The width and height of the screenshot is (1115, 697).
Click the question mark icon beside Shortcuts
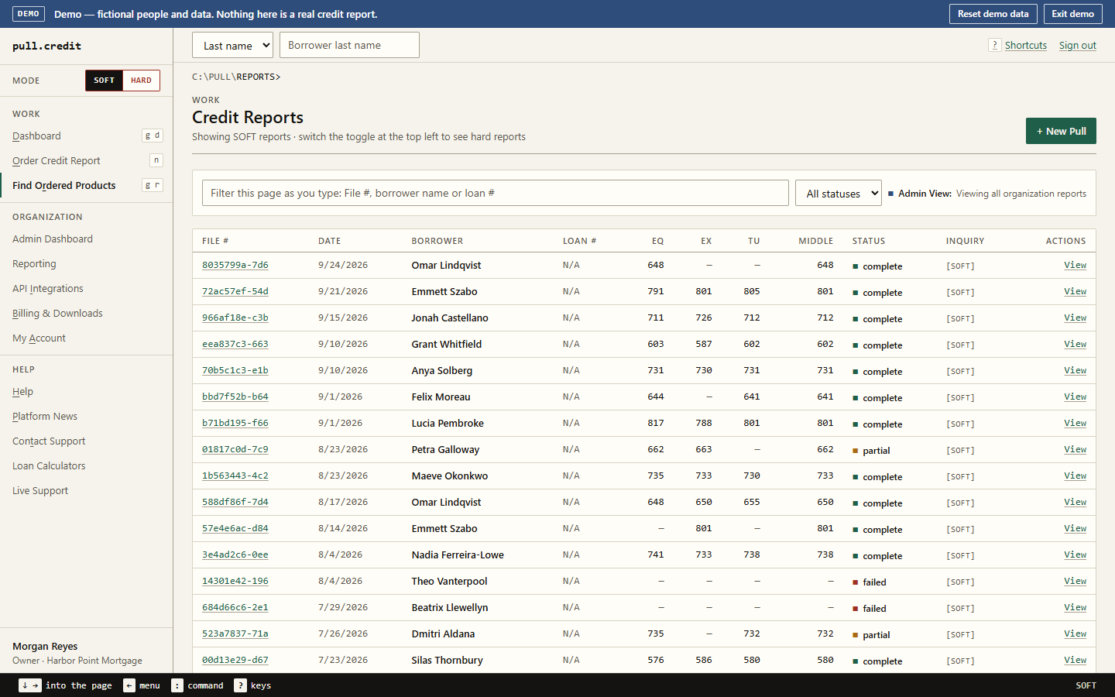(994, 45)
